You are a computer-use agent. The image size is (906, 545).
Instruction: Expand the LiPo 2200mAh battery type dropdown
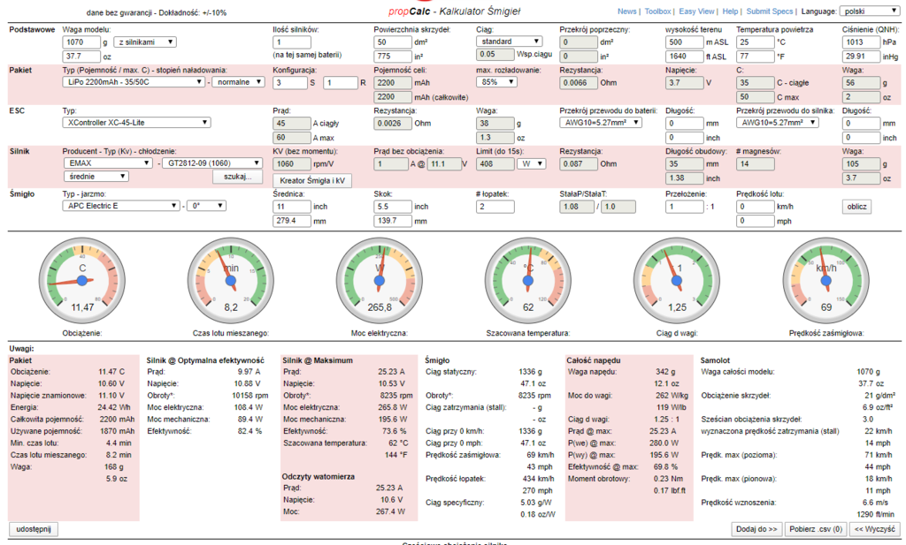pos(135,82)
